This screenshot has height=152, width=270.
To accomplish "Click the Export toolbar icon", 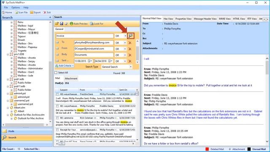I will click(x=32, y=12).
